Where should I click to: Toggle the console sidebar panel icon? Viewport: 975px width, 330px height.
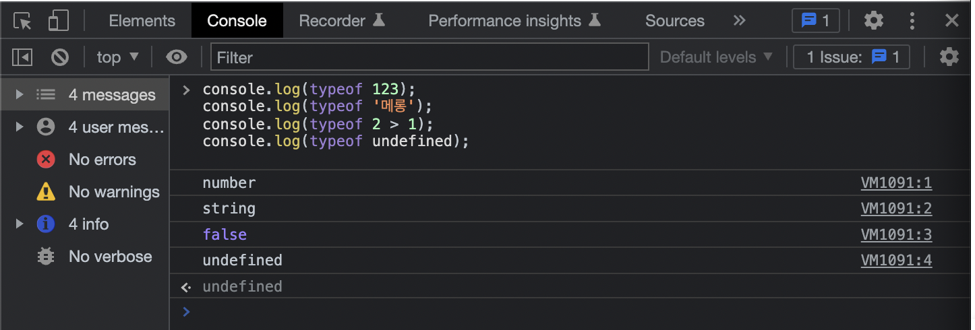coord(22,57)
